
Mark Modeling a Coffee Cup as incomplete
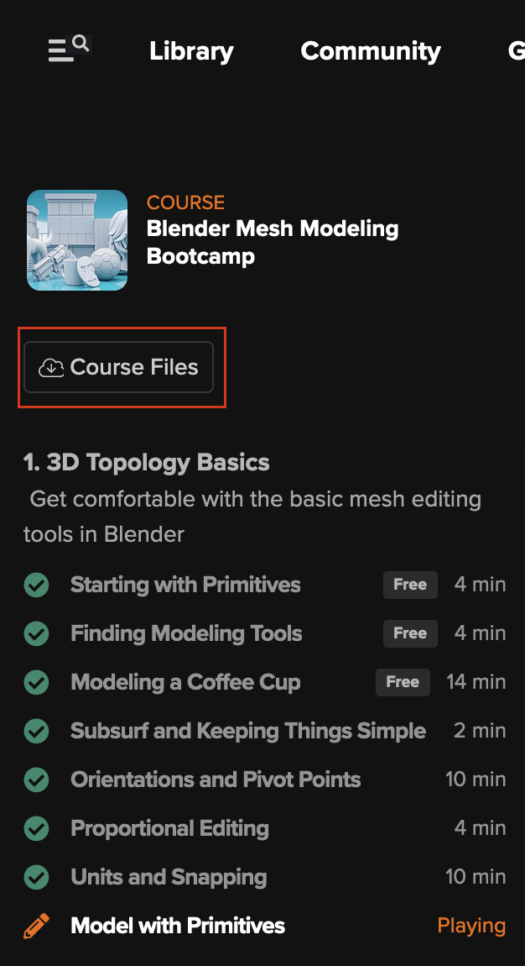coord(36,682)
